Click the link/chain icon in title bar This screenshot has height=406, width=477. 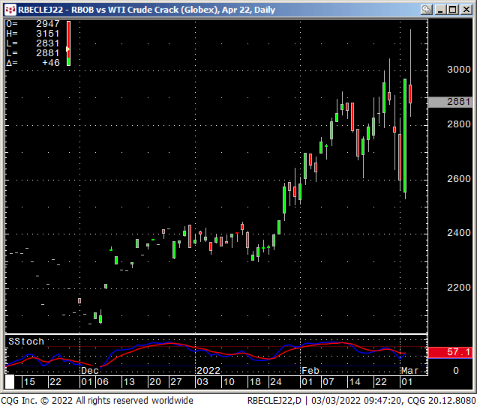point(427,10)
